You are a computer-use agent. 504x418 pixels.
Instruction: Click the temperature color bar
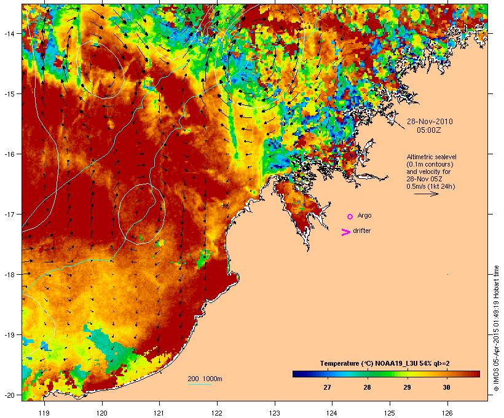386,374
